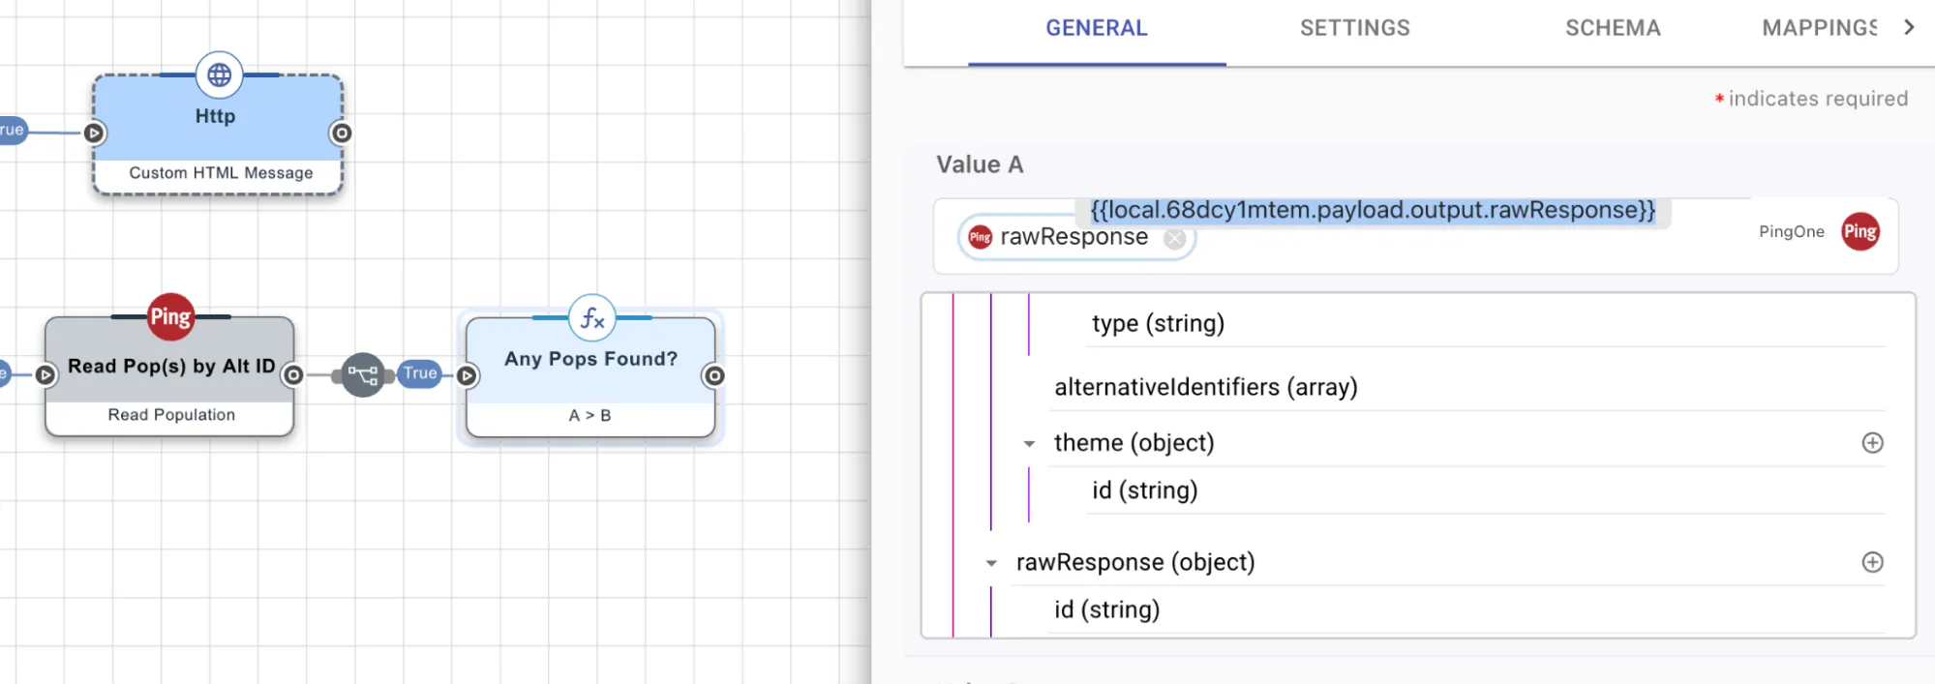The width and height of the screenshot is (1935, 684).
Task: Add the theme (object) variable with plus icon
Action: 1872,442
